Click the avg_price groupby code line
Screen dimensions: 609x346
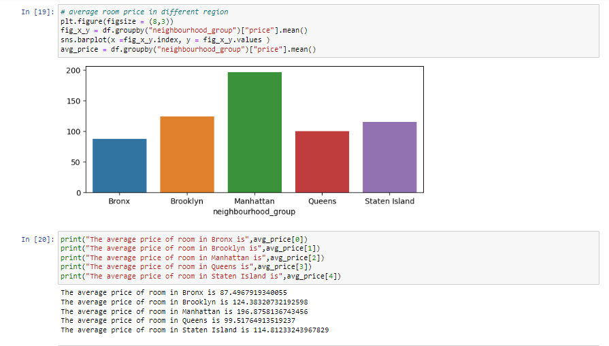point(188,49)
